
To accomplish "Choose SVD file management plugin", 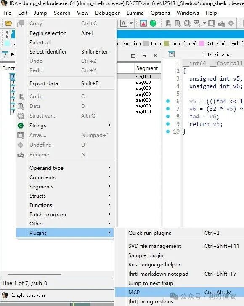I will pos(179,246).
